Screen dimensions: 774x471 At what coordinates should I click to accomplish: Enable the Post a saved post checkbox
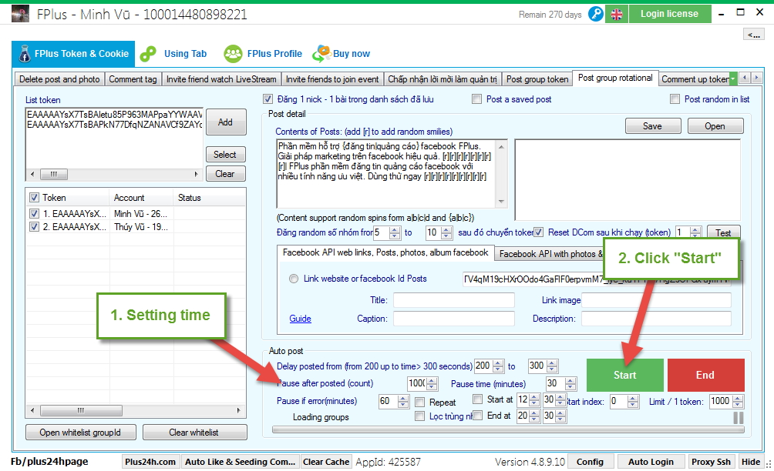point(476,99)
